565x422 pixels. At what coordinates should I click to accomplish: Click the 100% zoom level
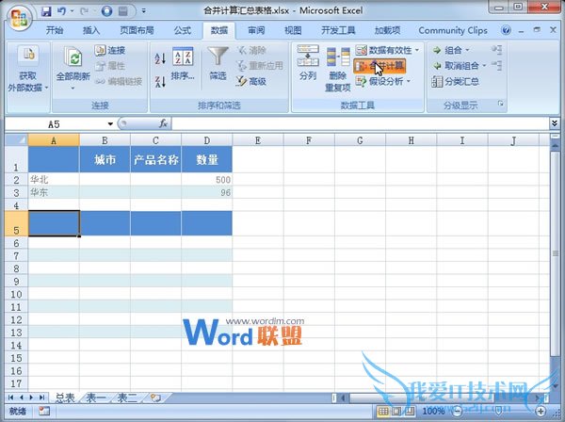coord(434,411)
